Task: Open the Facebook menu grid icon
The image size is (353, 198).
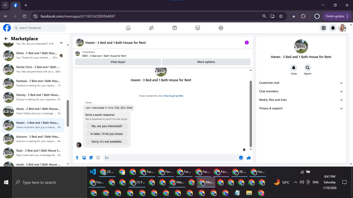Action: pos(324,28)
